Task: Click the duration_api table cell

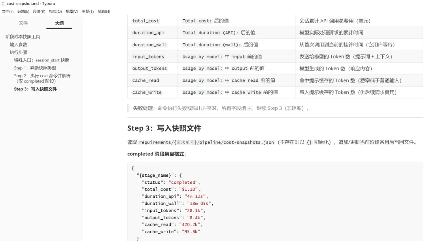Action: 153,33
